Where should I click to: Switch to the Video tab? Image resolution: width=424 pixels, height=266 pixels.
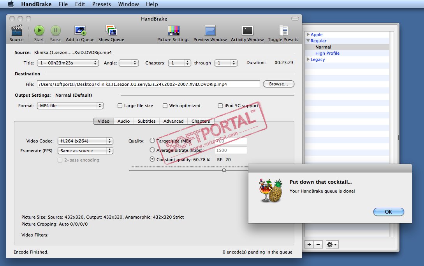pyautogui.click(x=104, y=121)
